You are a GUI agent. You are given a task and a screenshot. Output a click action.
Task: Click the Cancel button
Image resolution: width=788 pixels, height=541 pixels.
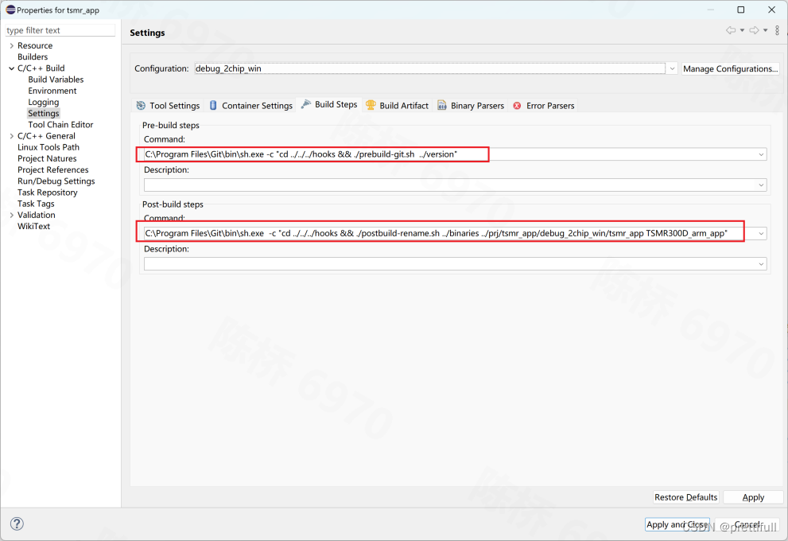(x=747, y=524)
